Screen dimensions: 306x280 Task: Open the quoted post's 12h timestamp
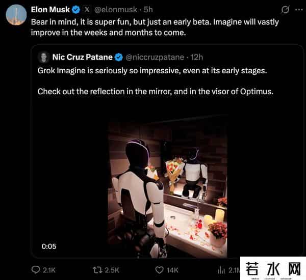[x=196, y=57]
